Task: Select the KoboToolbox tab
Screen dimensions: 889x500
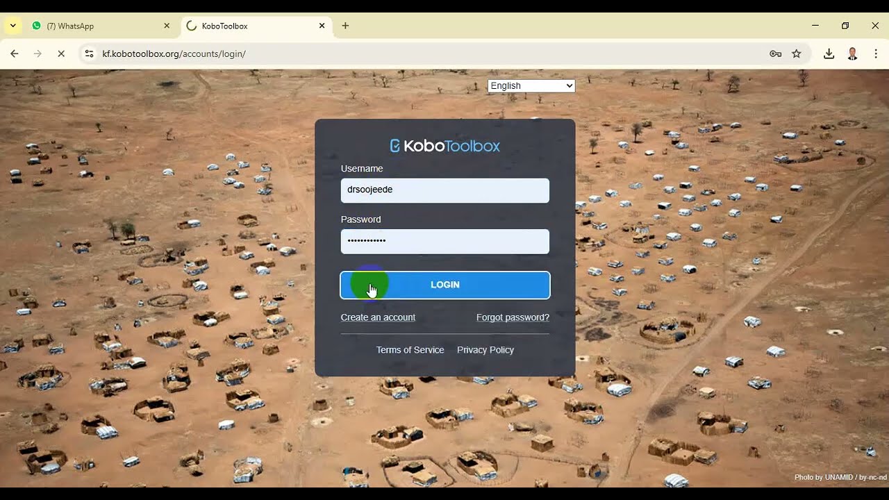Action: pos(256,26)
